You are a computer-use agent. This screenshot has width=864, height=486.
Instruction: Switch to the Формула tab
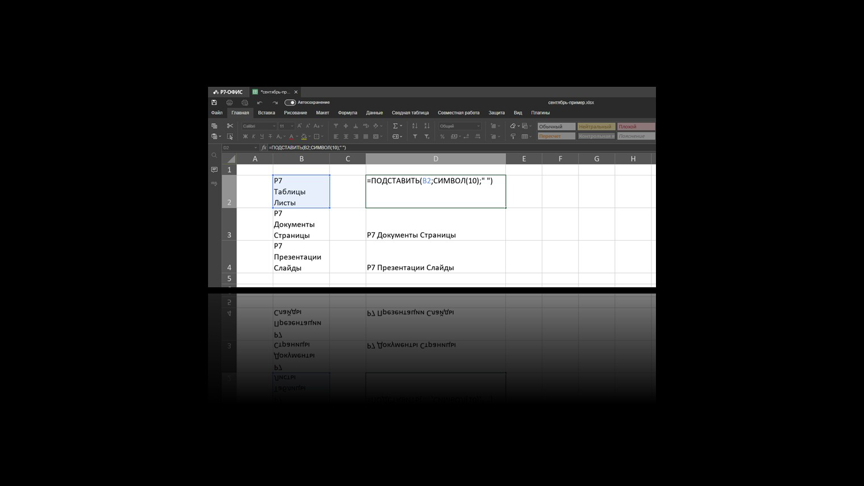tap(347, 113)
